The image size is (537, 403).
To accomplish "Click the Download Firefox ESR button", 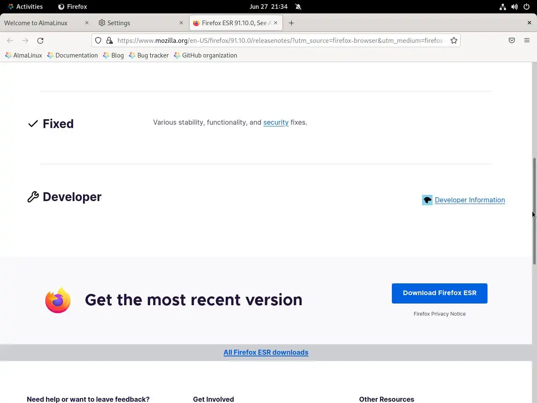I will pyautogui.click(x=440, y=293).
